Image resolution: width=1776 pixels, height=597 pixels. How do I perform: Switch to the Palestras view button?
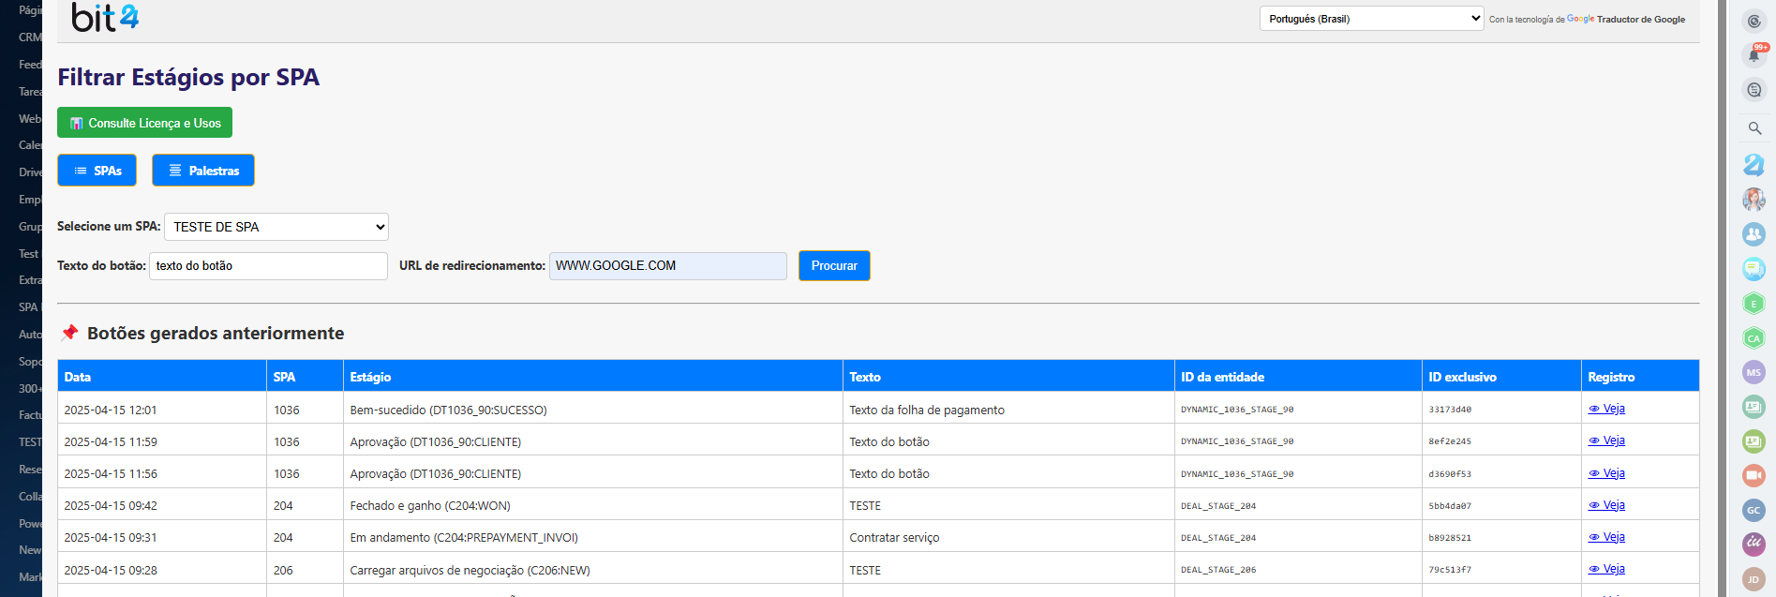tap(203, 171)
